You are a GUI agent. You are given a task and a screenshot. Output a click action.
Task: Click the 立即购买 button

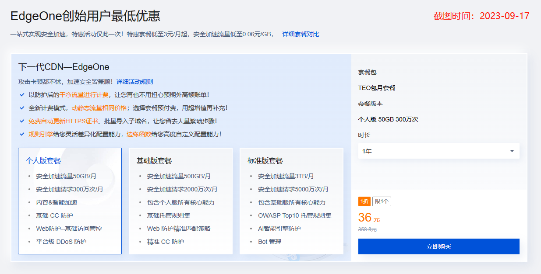[x=438, y=246]
